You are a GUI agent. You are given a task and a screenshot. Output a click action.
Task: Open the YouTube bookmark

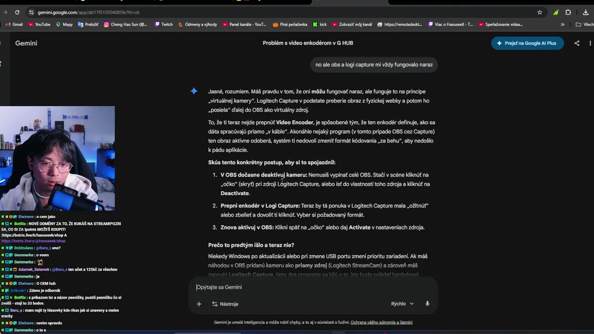39,25
